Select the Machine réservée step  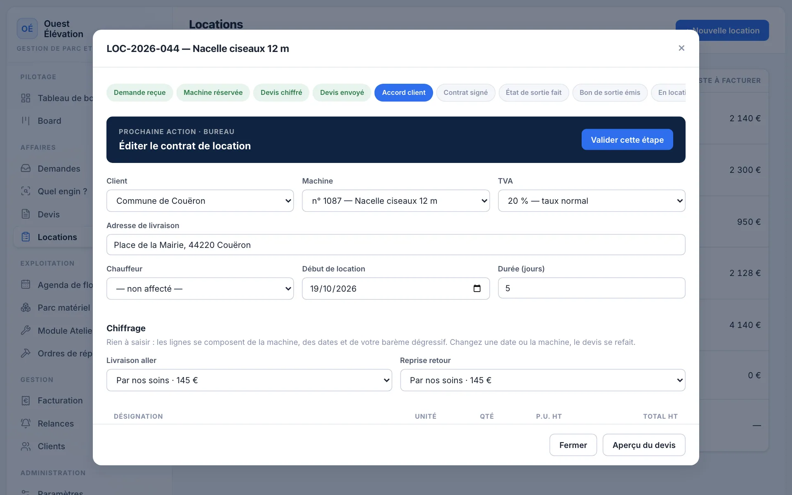213,92
